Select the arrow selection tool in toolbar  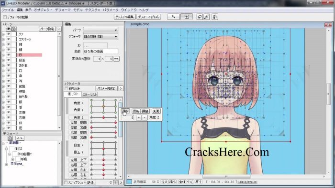[173, 17]
